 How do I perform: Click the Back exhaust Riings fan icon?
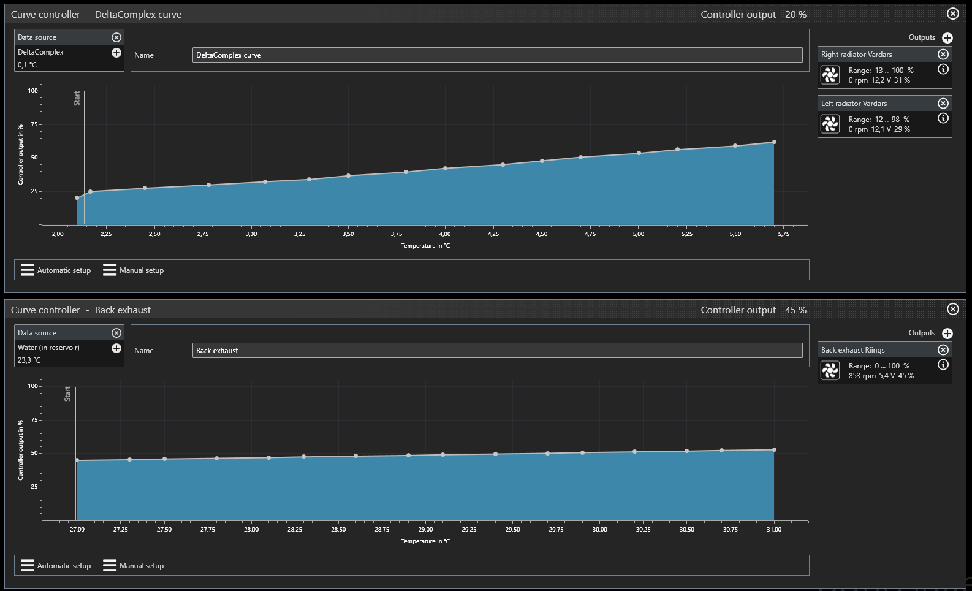[830, 371]
